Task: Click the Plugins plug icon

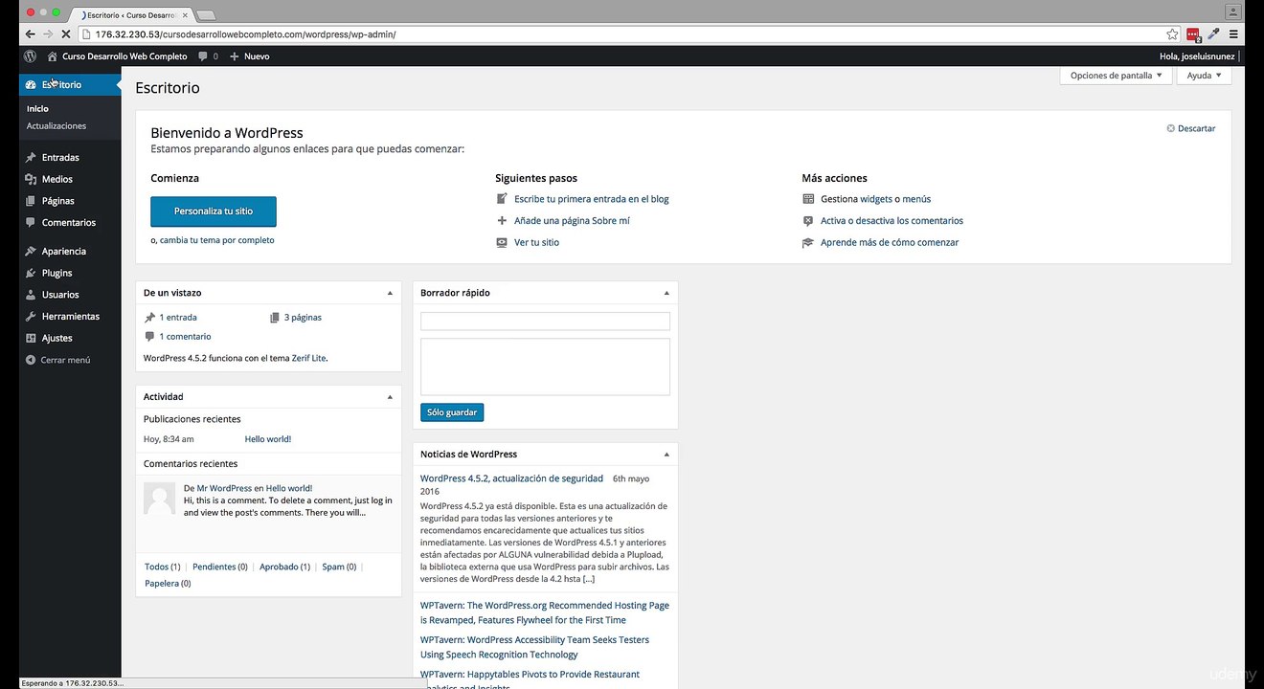Action: click(31, 273)
